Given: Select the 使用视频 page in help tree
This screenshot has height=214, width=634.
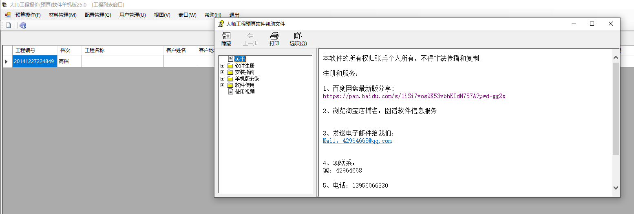Looking at the screenshot, I should (x=245, y=92).
